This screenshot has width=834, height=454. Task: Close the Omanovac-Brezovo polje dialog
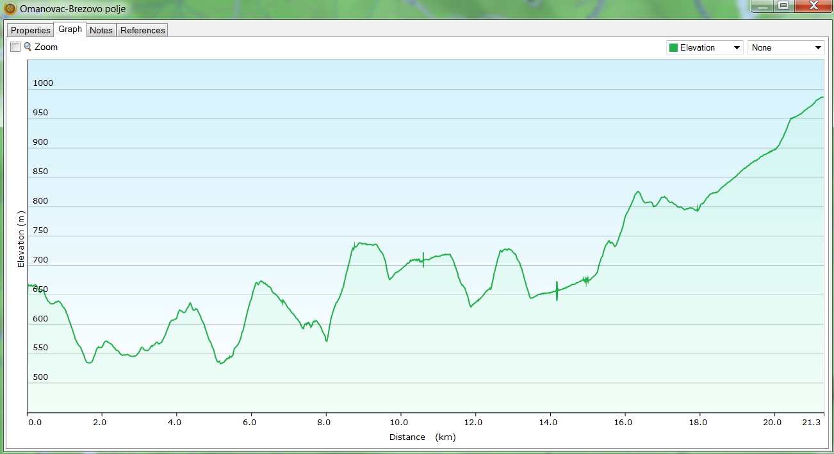[x=813, y=6]
